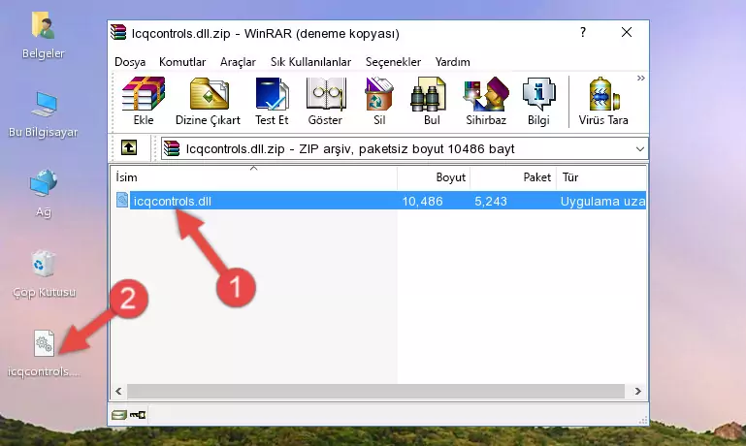The image size is (746, 446).
Task: Click the file size value 10,486
Action: pyautogui.click(x=423, y=201)
